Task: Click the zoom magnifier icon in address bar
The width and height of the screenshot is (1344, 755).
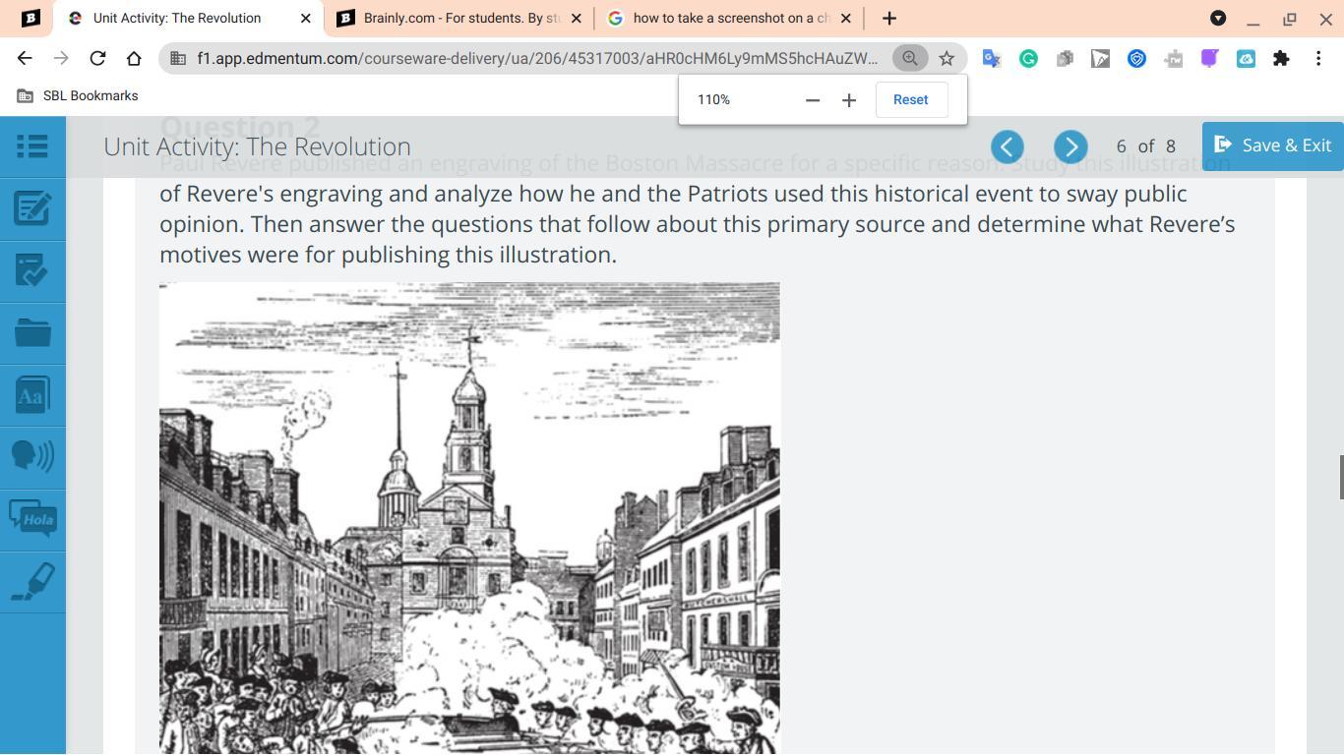Action: 910,58
